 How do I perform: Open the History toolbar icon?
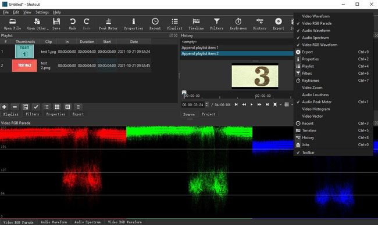click(x=259, y=24)
